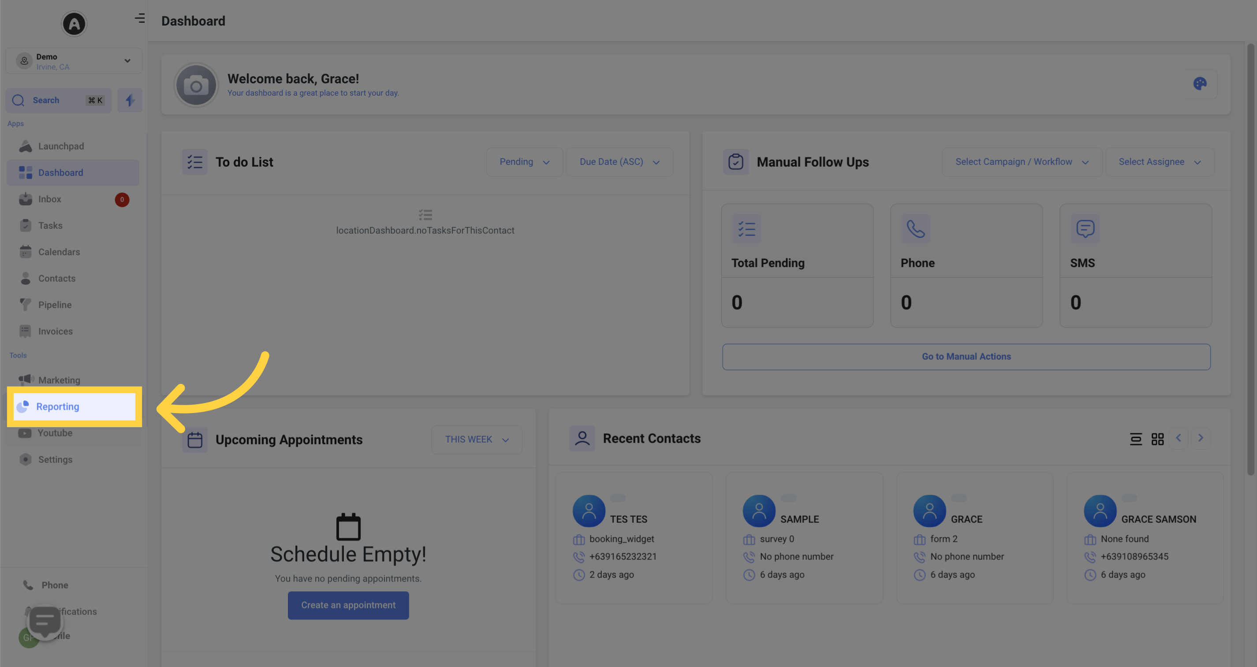Click the Manual Follow Ups icon
The image size is (1257, 667).
point(735,161)
